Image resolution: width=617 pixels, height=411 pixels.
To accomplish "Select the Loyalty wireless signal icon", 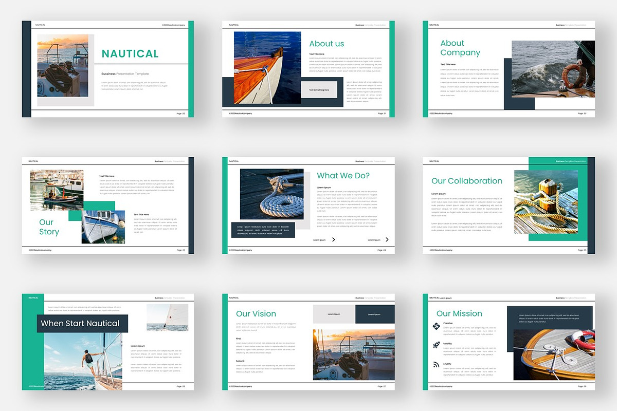I will tap(435, 364).
